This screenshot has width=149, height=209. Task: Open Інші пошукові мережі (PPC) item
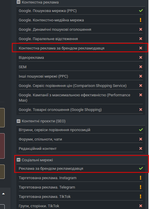[81, 76]
